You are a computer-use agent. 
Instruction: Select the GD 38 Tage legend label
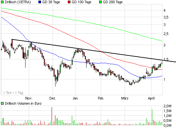pyautogui.click(x=51, y=2)
